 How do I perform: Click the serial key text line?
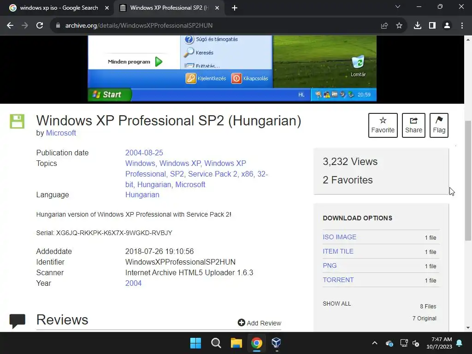point(104,233)
